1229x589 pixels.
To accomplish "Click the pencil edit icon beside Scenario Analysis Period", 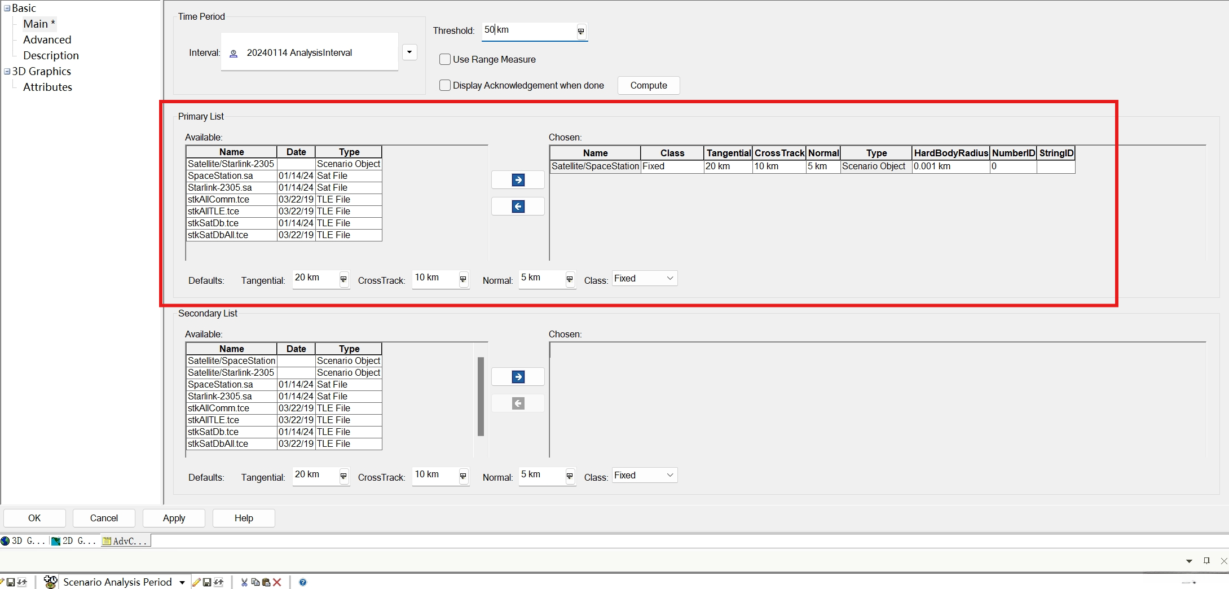I will click(x=196, y=582).
